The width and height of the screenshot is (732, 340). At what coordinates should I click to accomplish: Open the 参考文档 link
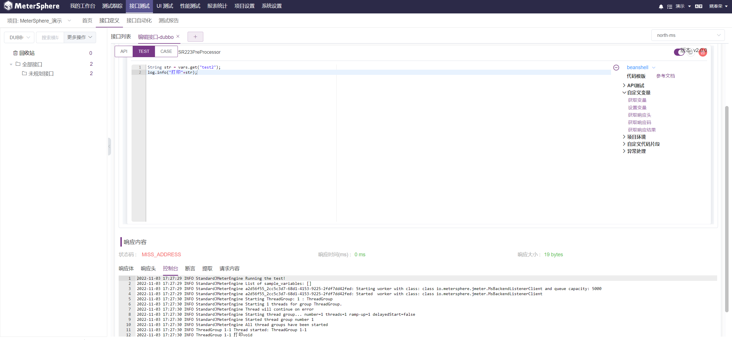[x=665, y=76]
